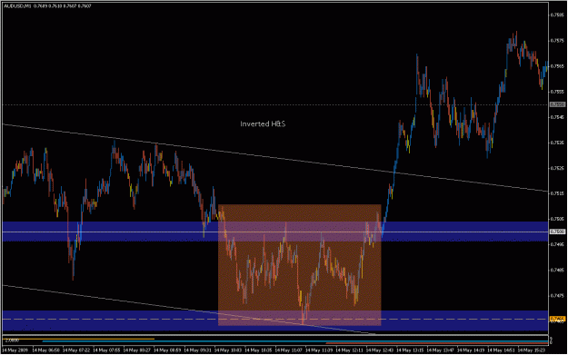Screen dimensions: 568x355
Task: Click the '14 May 12:43' time axis label
Action: click(379, 350)
